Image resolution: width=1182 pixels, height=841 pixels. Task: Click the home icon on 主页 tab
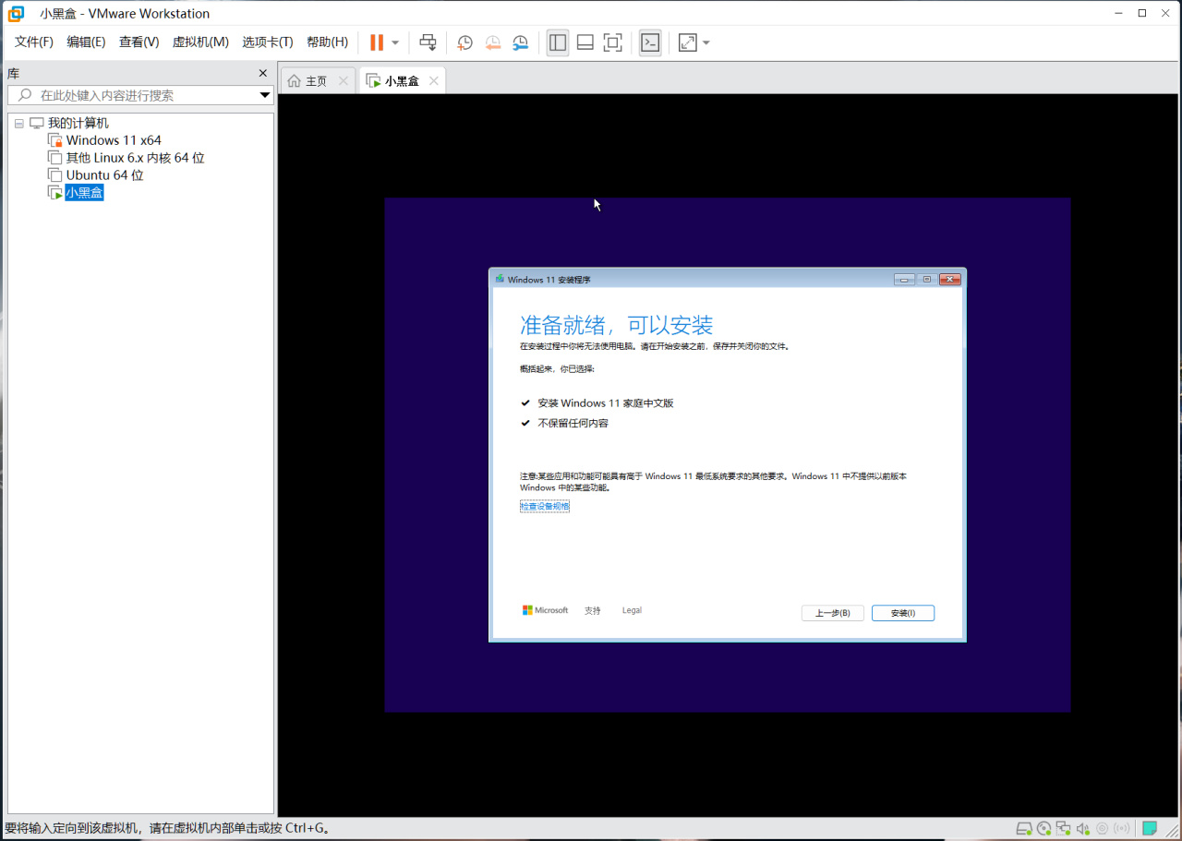(295, 81)
